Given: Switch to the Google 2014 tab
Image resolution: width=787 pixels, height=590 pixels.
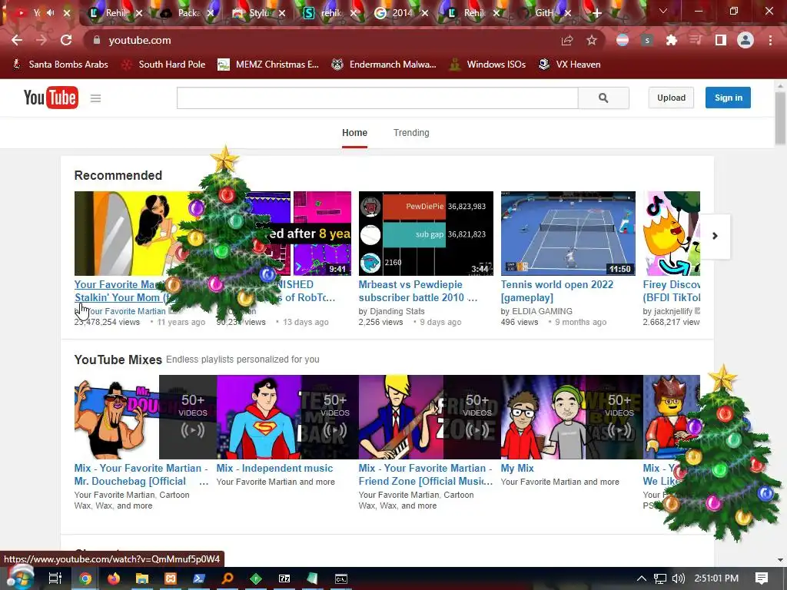Looking at the screenshot, I should tap(402, 13).
